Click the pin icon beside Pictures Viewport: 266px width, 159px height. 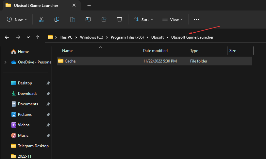tap(48, 115)
